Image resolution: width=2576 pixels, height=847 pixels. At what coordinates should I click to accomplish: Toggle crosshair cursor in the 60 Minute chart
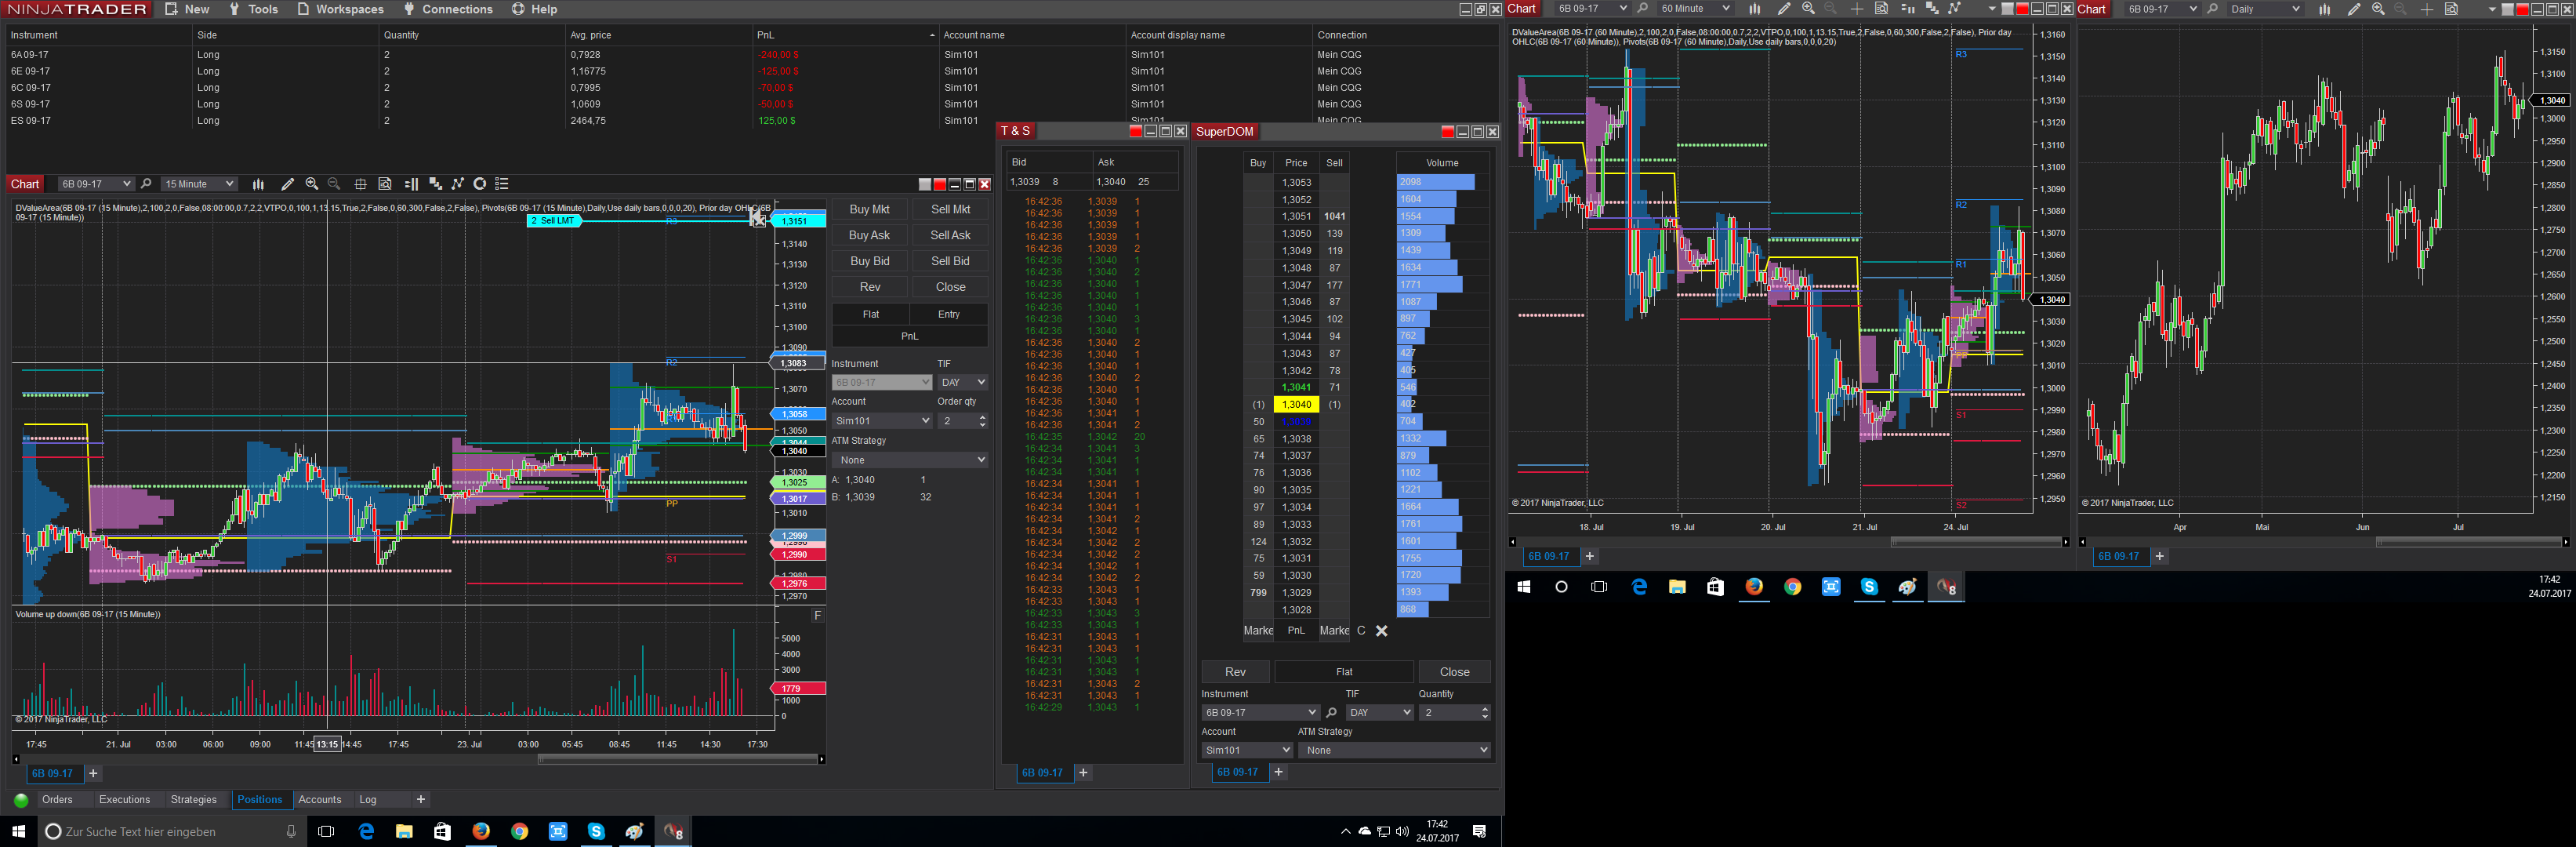click(x=1857, y=9)
